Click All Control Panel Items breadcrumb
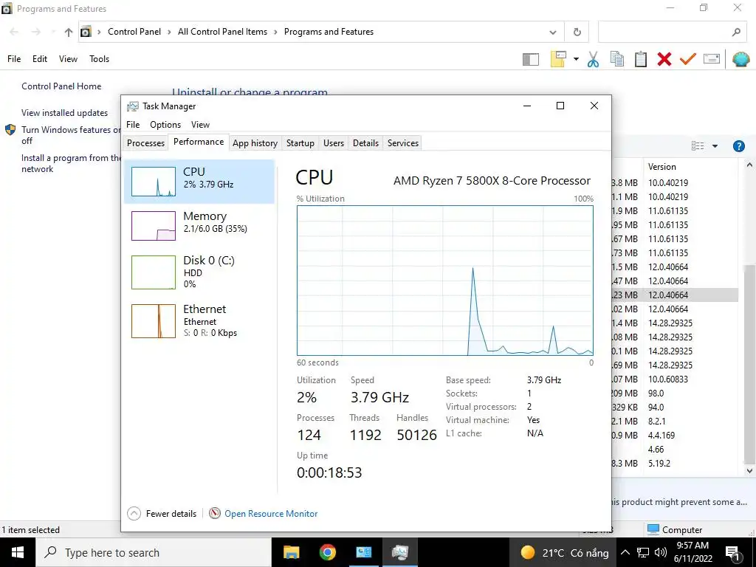This screenshot has width=756, height=567. (222, 32)
